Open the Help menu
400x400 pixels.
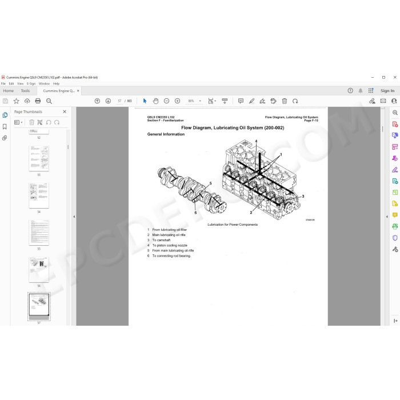point(56,83)
